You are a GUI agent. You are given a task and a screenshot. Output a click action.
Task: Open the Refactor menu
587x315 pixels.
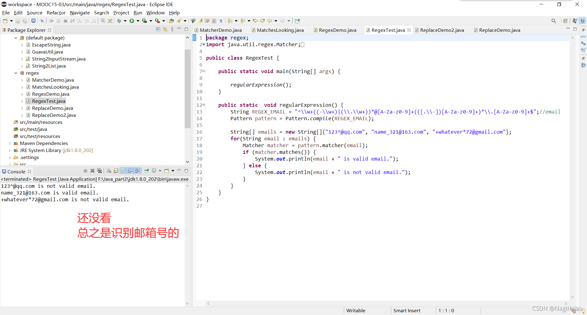pyautogui.click(x=56, y=13)
